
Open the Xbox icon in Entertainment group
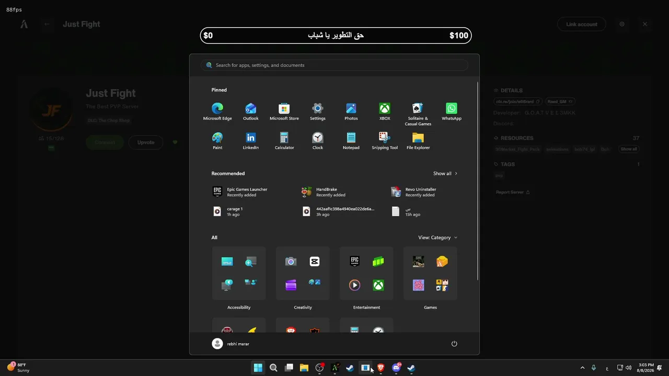378,285
